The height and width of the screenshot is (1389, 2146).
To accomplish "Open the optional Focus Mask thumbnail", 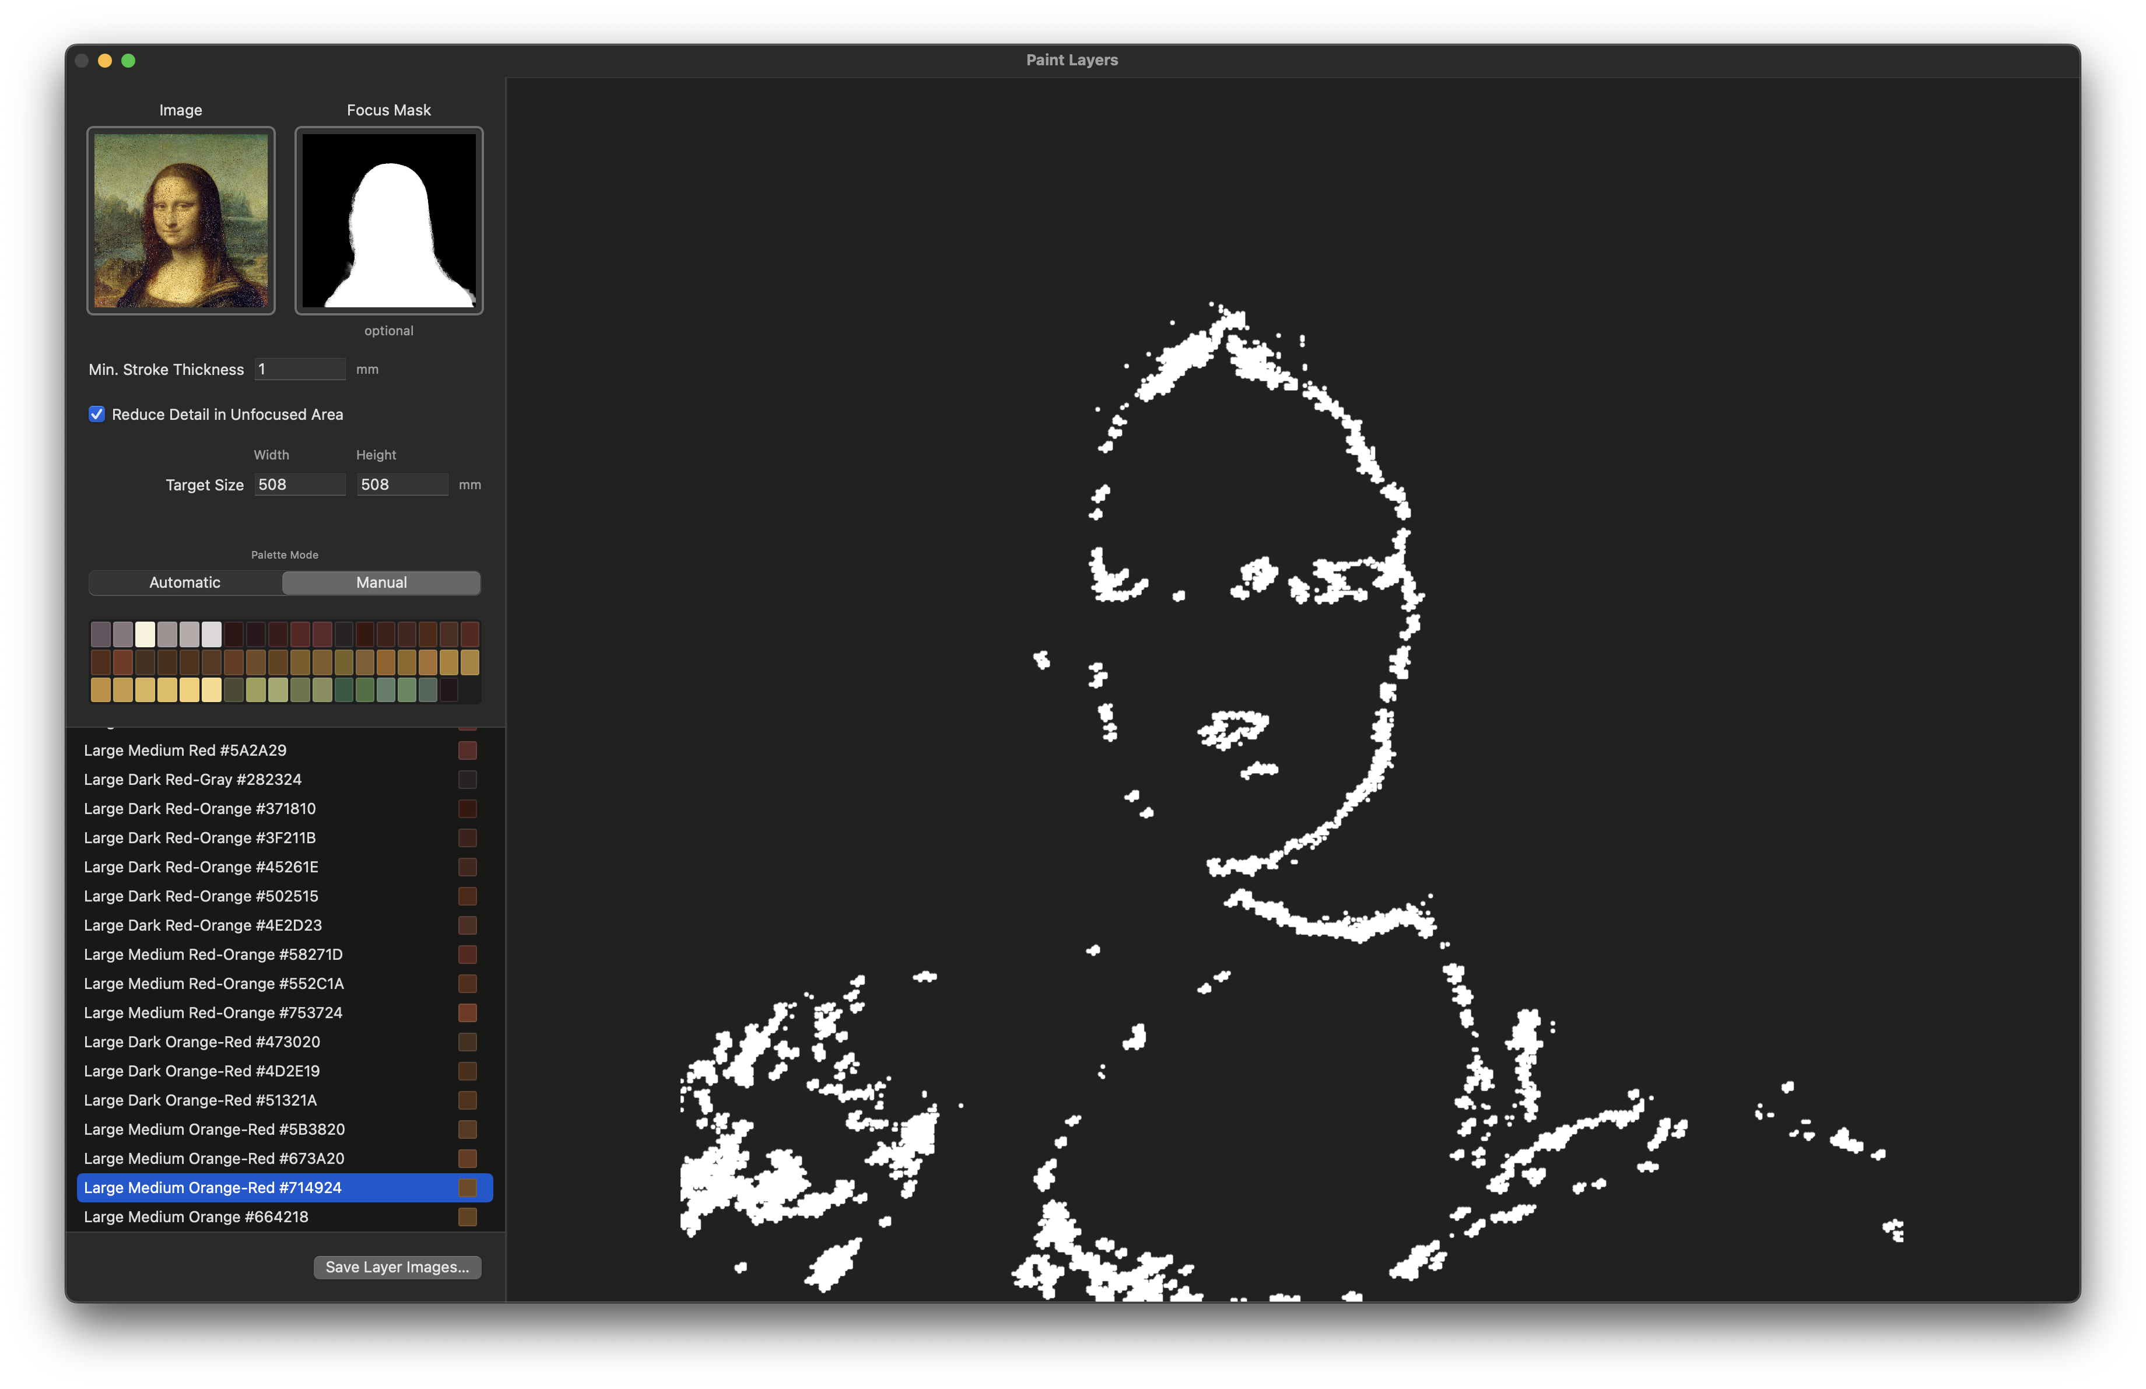I will (x=388, y=221).
